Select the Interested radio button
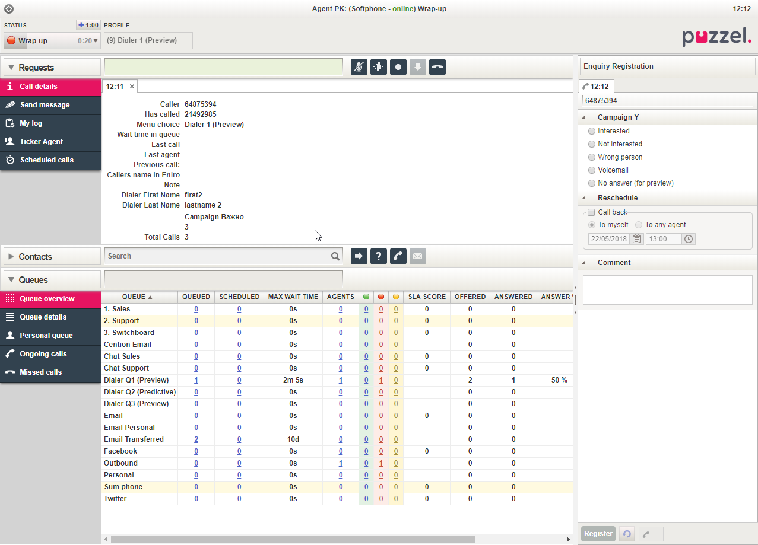The image size is (758, 545). (592, 131)
